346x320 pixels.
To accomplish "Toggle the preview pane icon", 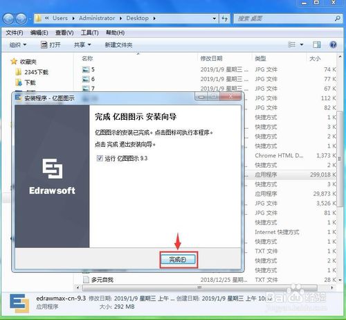I will 317,44.
